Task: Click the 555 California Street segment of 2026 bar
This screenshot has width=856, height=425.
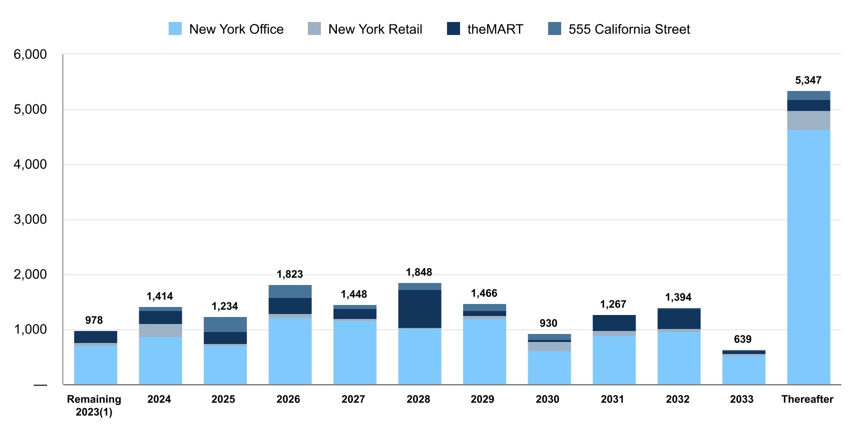Action: (290, 291)
